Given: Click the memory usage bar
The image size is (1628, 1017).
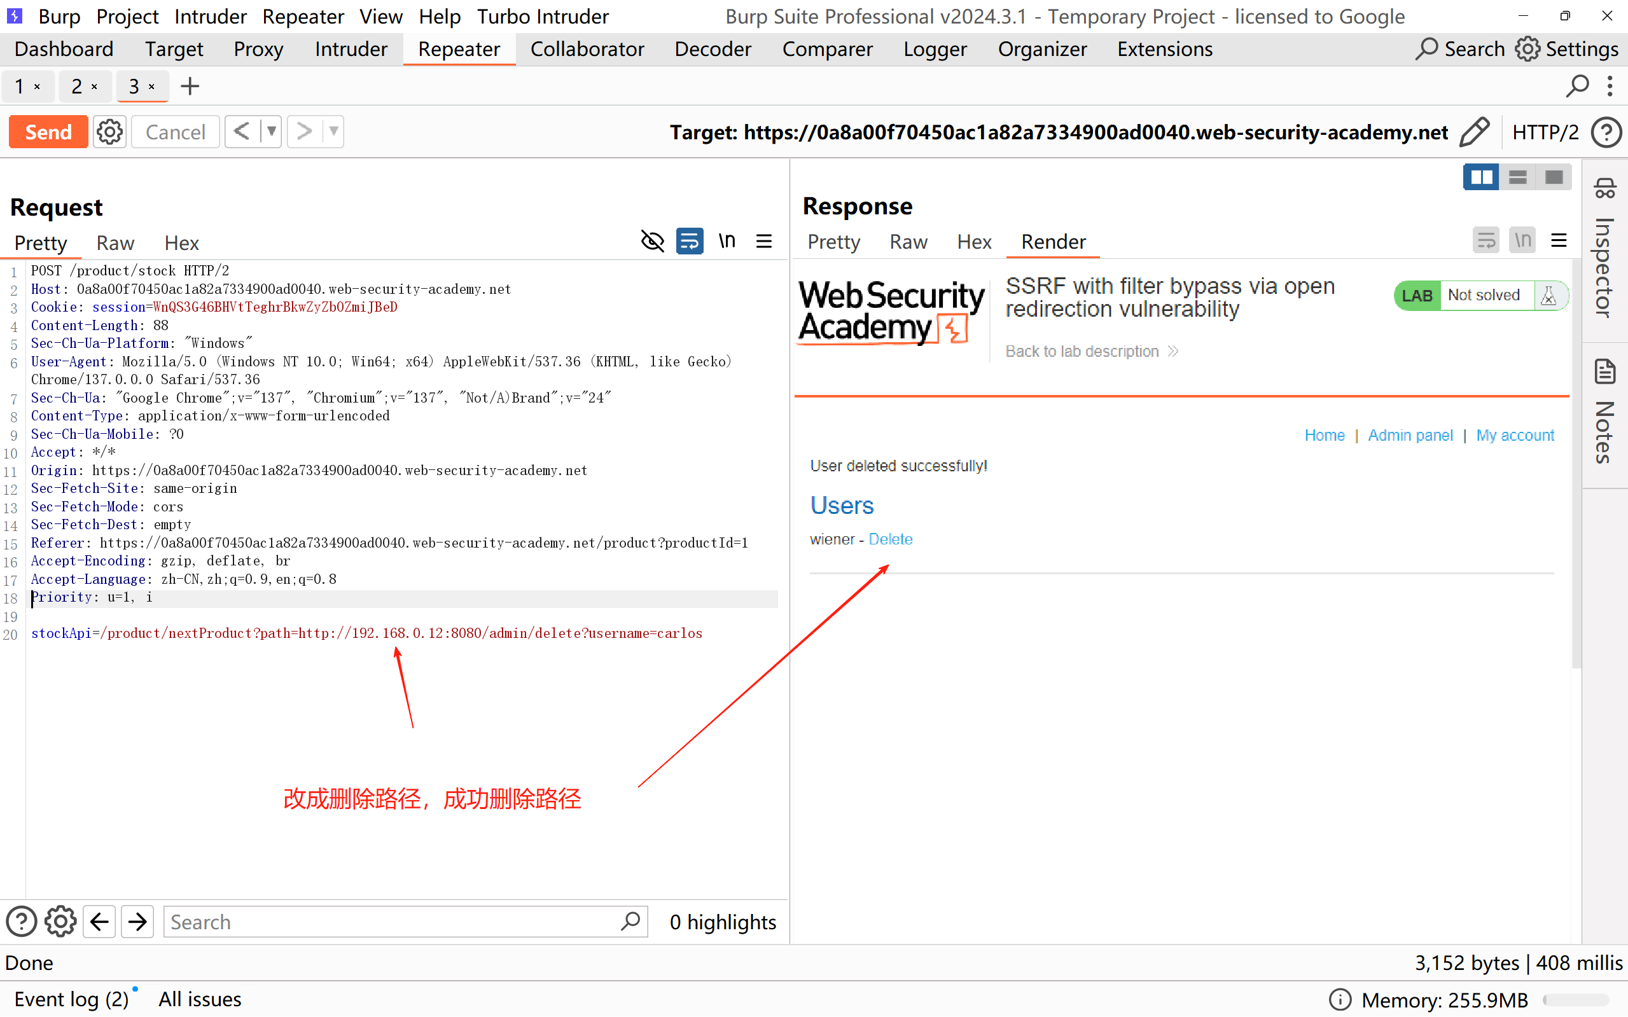Looking at the screenshot, I should (x=1576, y=1000).
